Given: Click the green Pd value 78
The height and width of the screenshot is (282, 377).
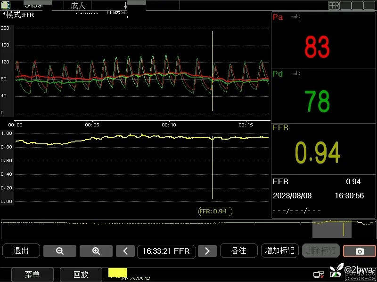Looking at the screenshot, I should (317, 101).
